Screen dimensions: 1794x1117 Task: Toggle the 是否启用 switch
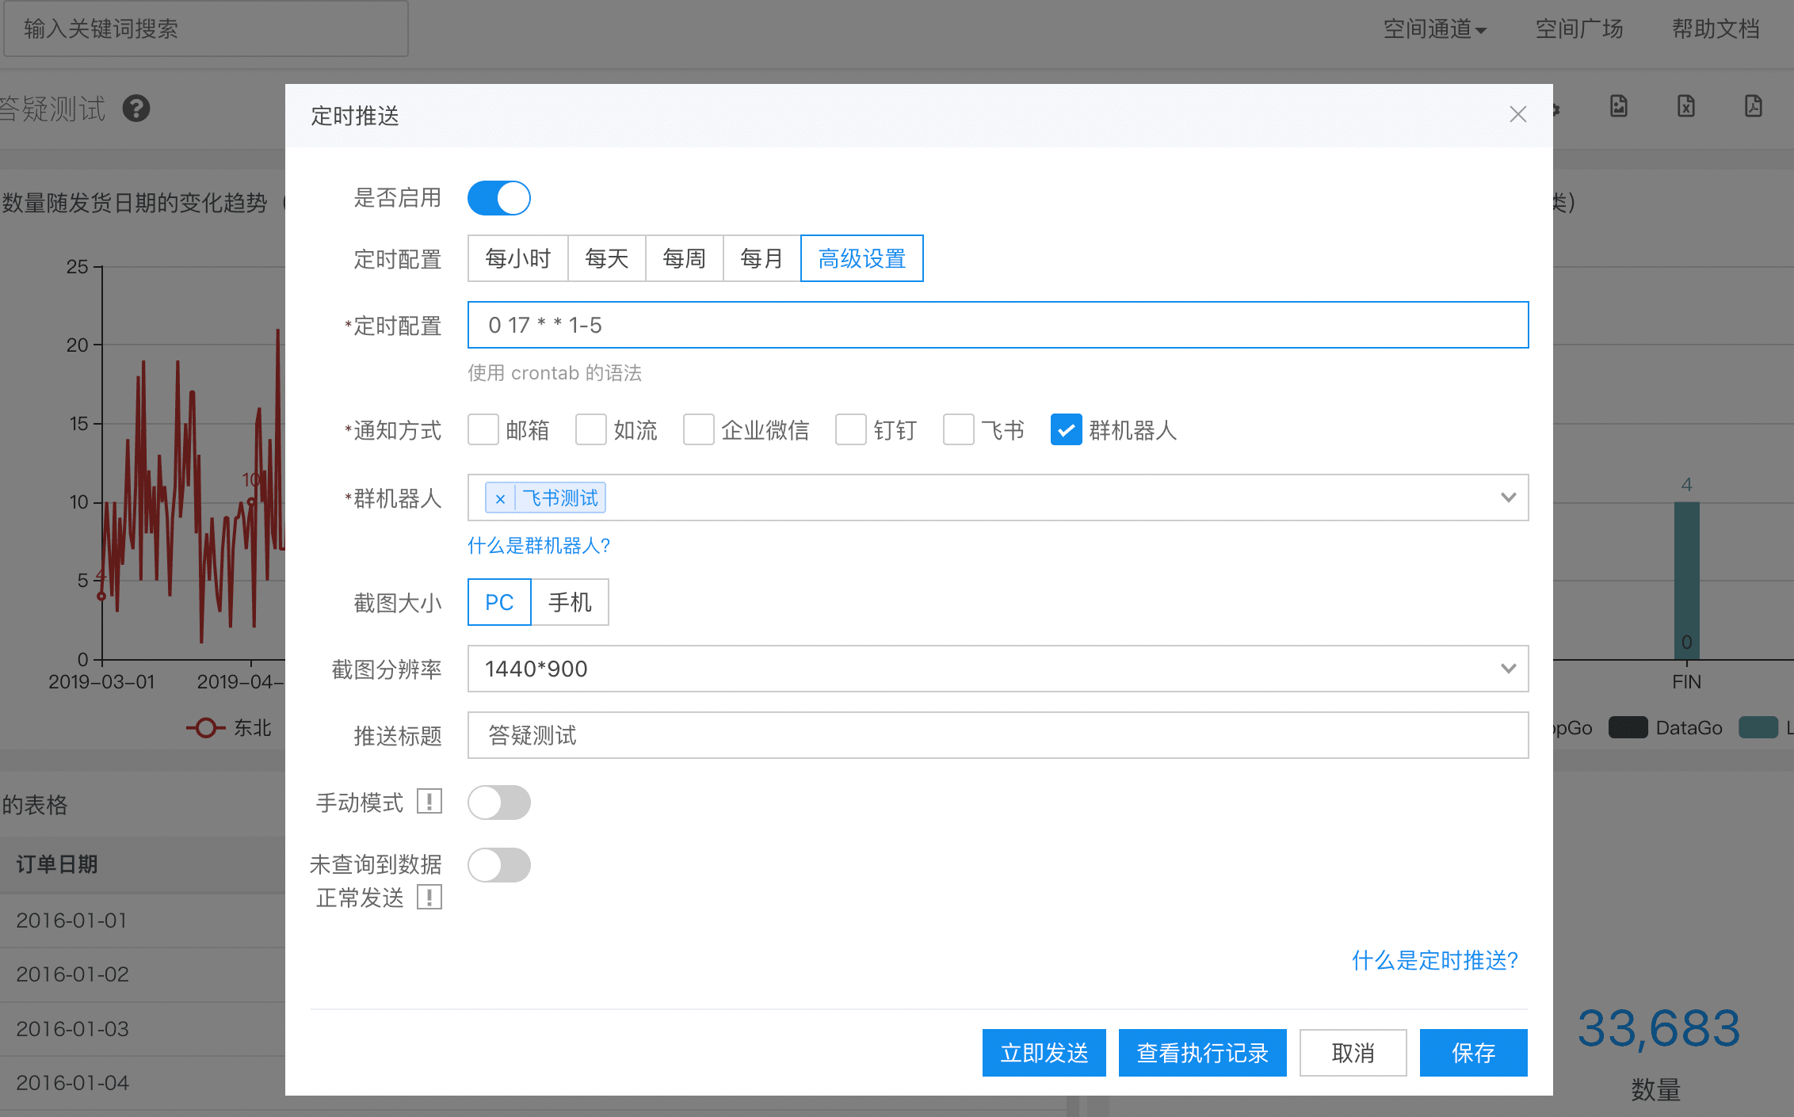pyautogui.click(x=499, y=198)
